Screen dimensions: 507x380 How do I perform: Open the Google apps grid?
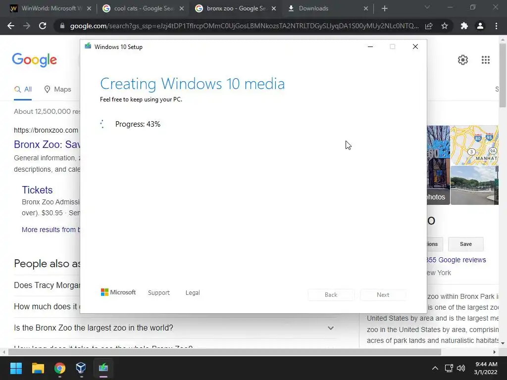point(486,60)
